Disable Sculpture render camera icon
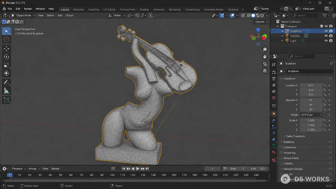 (x=331, y=31)
